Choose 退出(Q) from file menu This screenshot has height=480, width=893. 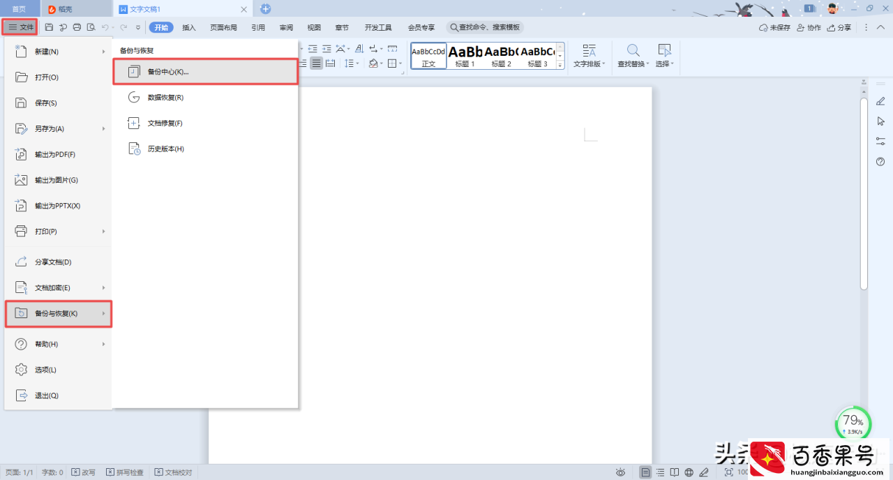[58, 396]
